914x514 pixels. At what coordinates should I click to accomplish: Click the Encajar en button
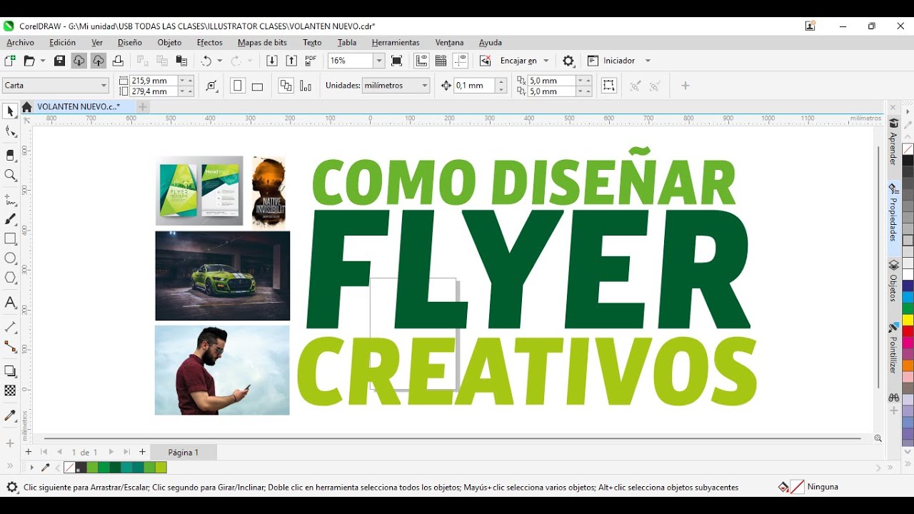518,61
